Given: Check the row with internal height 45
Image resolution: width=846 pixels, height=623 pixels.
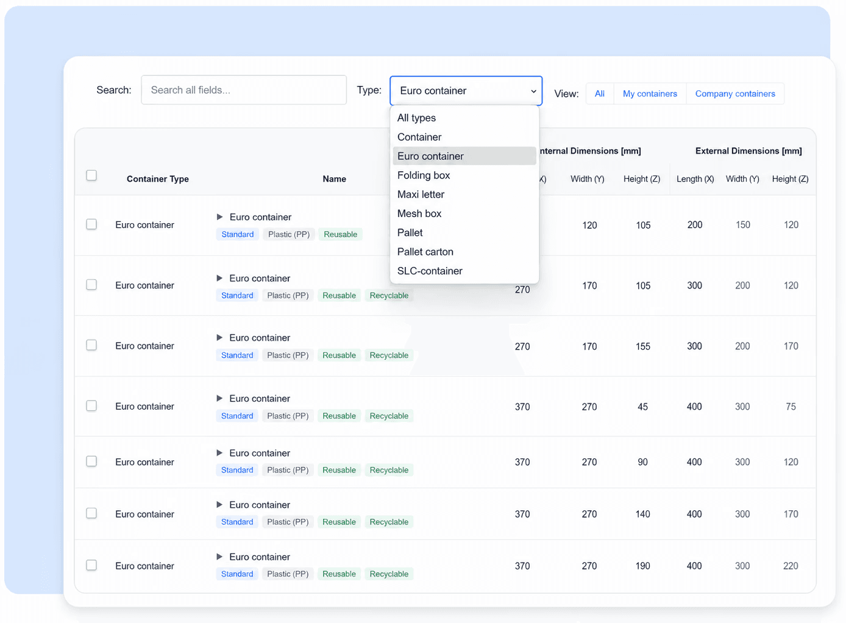Looking at the screenshot, I should [x=91, y=406].
